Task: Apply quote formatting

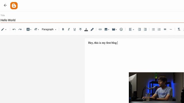Action: click(165, 29)
